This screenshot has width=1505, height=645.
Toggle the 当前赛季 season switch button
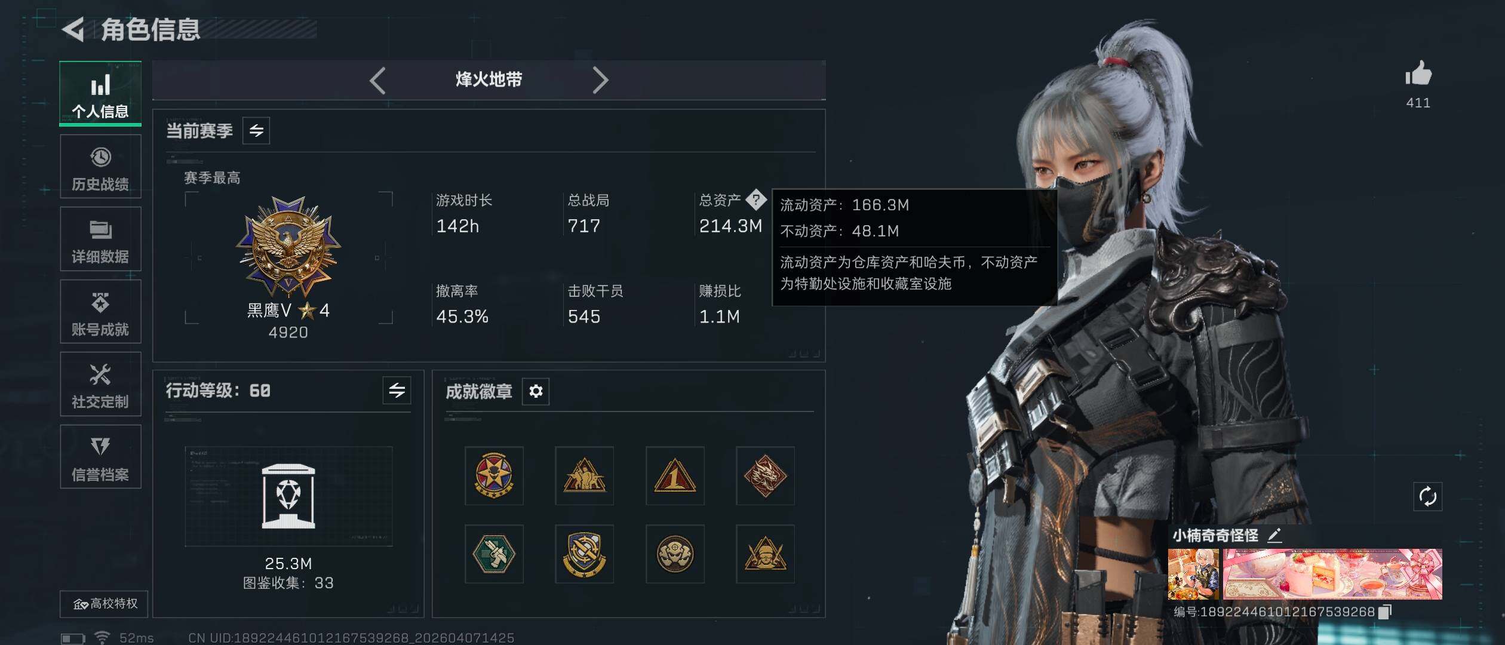[x=256, y=131]
